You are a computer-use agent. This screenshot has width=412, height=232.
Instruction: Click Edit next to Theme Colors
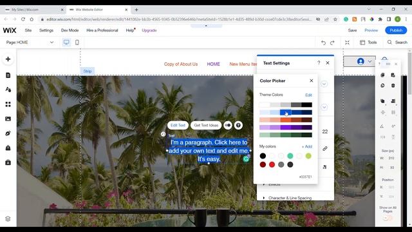pyautogui.click(x=308, y=95)
